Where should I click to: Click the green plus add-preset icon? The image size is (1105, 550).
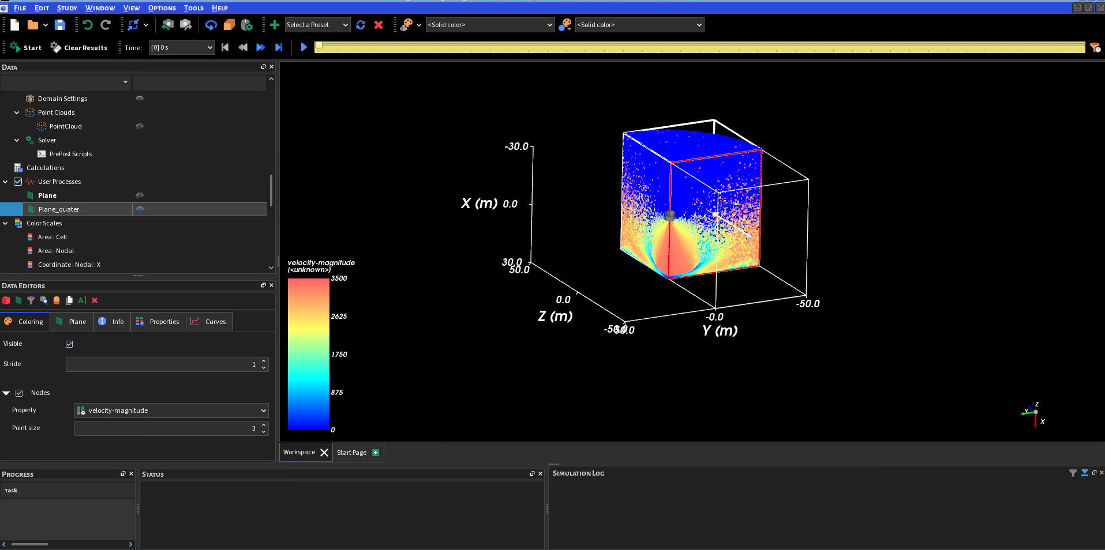click(x=275, y=25)
